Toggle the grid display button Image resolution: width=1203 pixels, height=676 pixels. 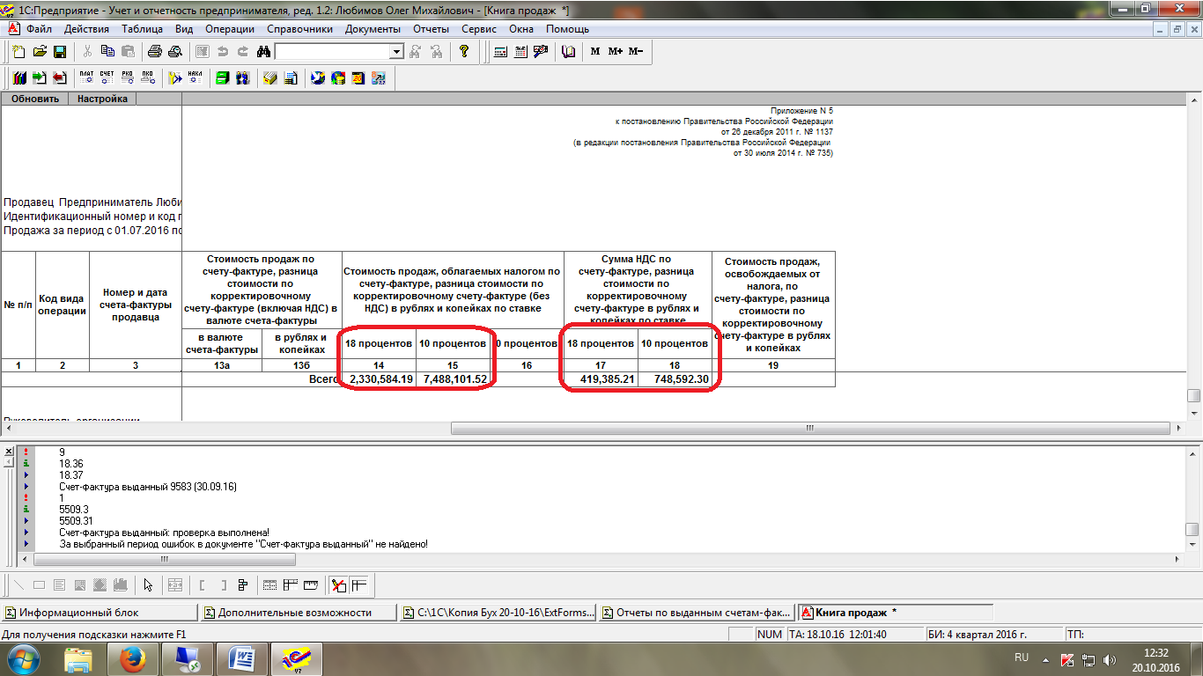[x=270, y=584]
